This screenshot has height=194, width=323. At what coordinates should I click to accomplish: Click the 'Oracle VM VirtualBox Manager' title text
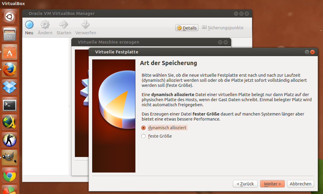[x=62, y=13]
